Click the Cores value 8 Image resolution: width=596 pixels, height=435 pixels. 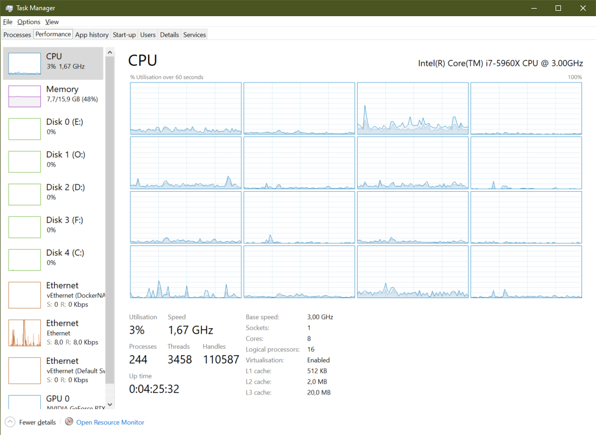(309, 339)
